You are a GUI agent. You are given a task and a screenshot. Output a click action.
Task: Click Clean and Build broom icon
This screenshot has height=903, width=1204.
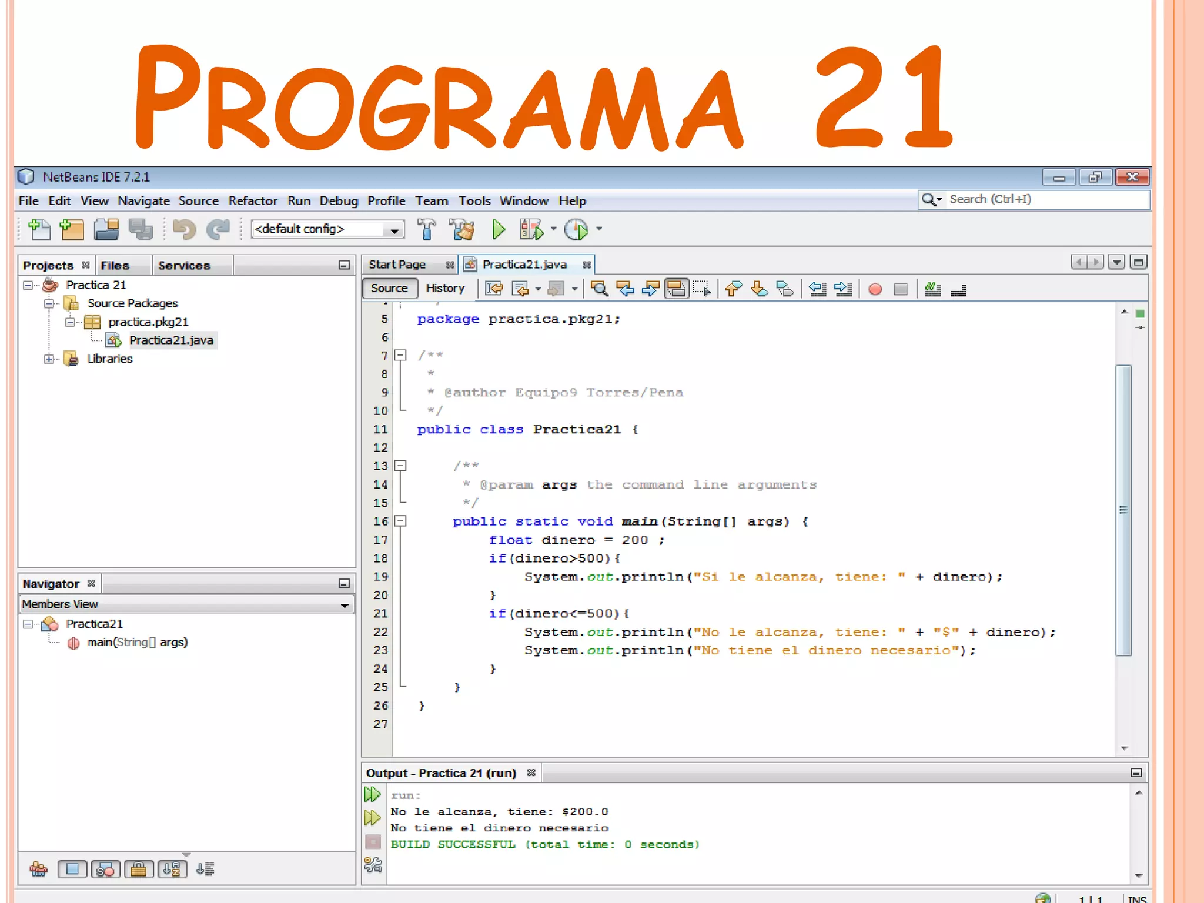tap(461, 229)
